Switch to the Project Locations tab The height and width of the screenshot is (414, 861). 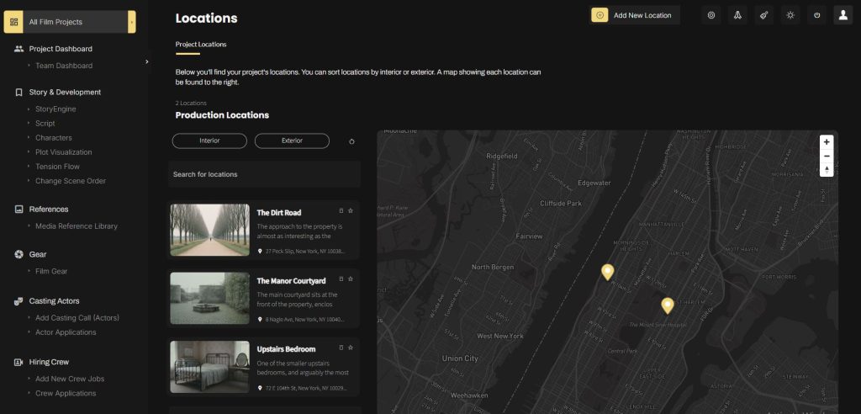(x=201, y=45)
